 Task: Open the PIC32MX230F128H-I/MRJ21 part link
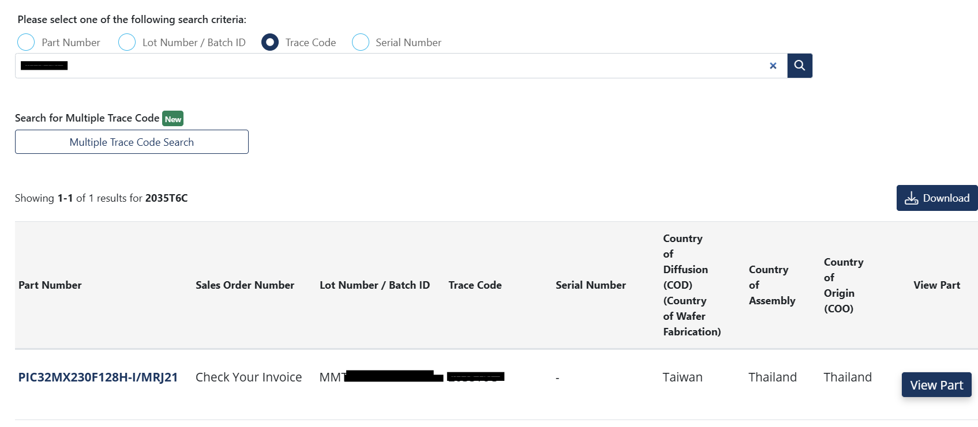[98, 377]
